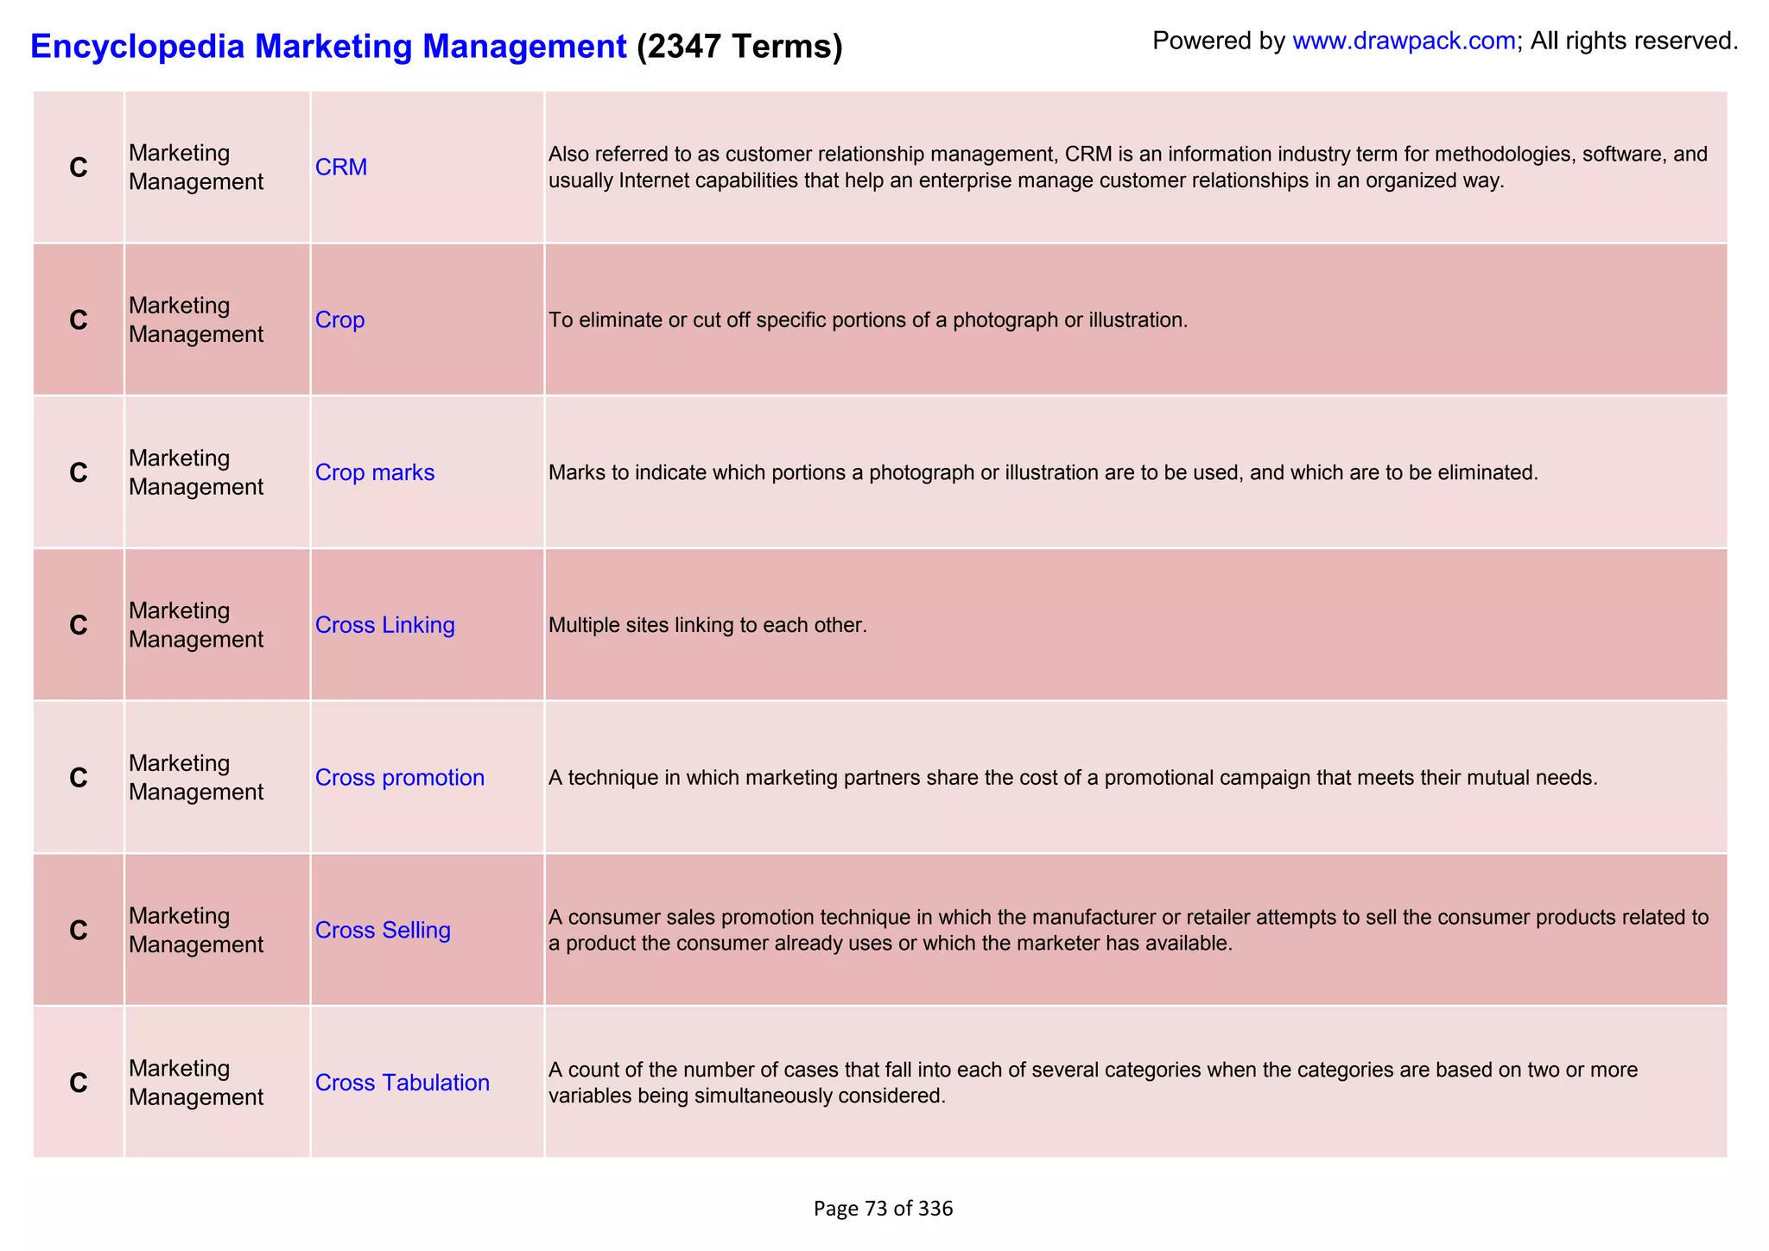
Task: Click letter C in the Cross Selling row
Action: pyautogui.click(x=79, y=931)
